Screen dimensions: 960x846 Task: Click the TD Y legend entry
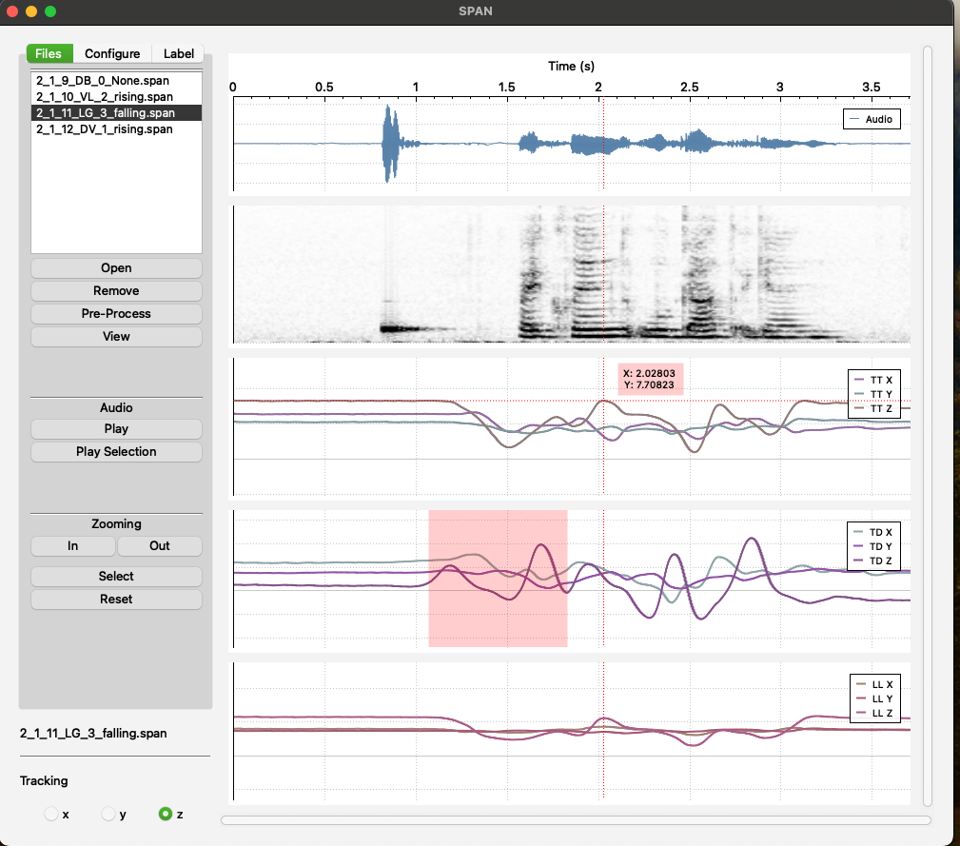coord(873,546)
